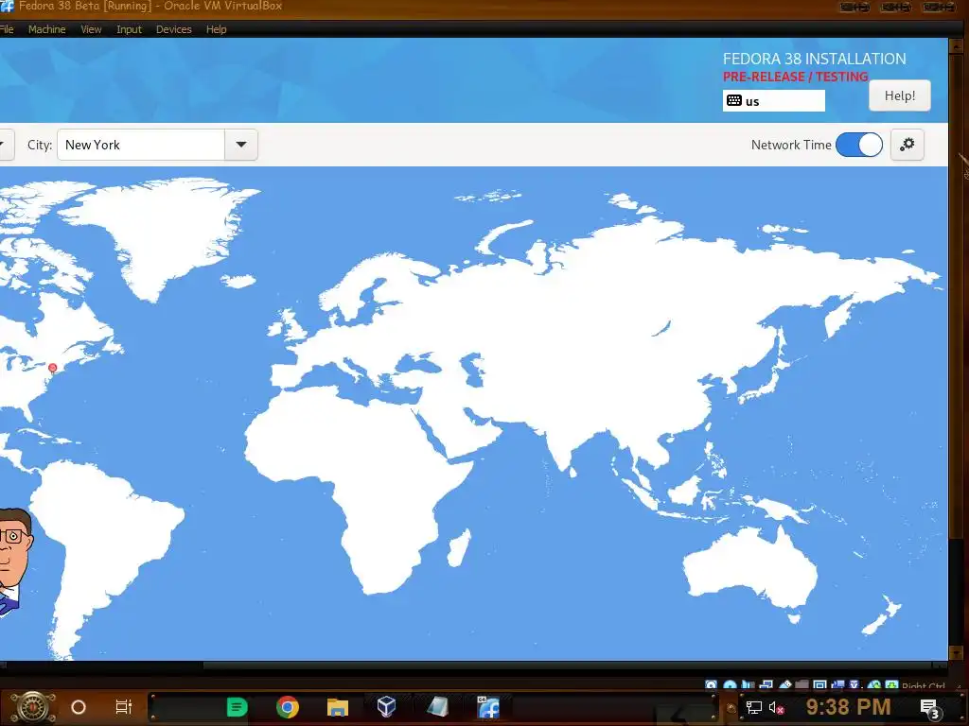Select Australia on the time zone map
This screenshot has width=969, height=726.
749,568
